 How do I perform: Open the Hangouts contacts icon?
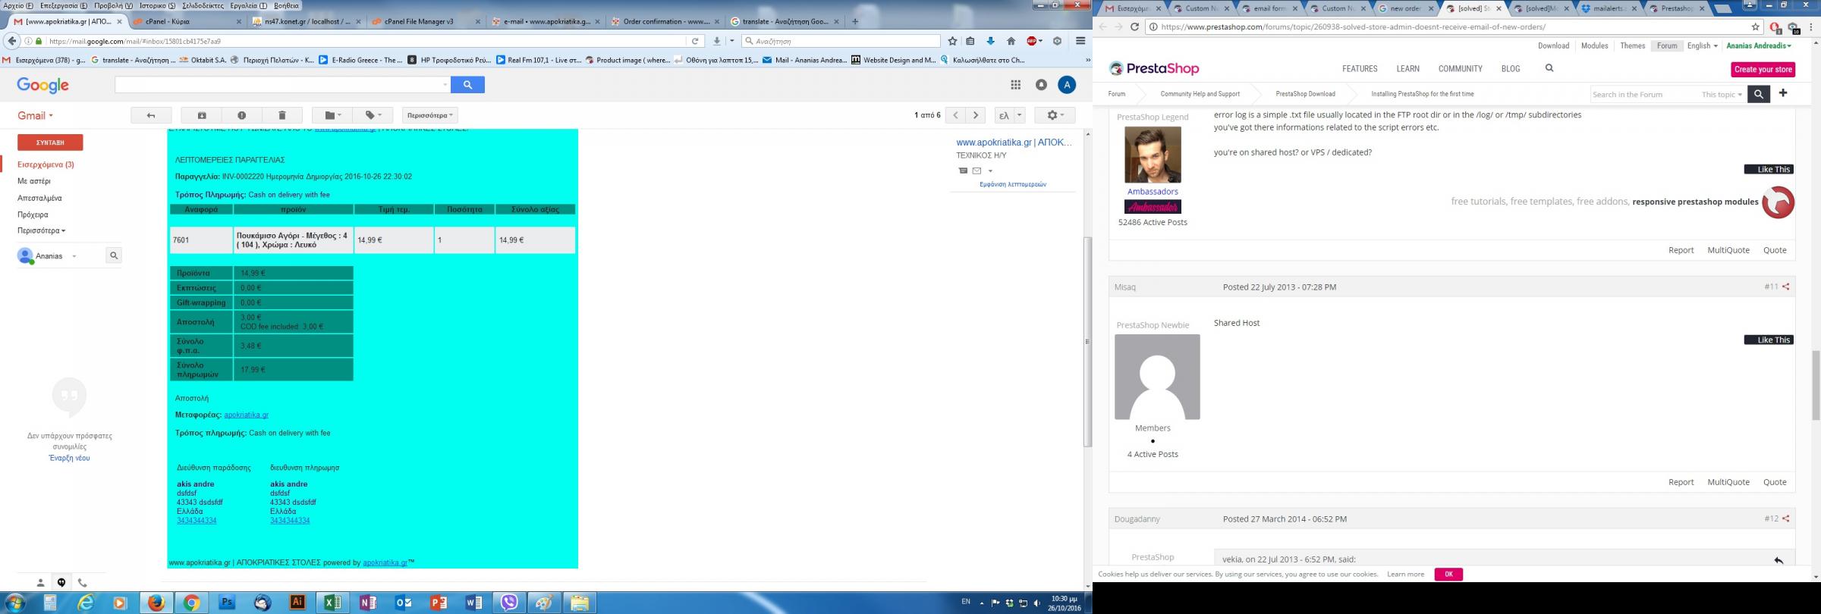pyautogui.click(x=40, y=582)
